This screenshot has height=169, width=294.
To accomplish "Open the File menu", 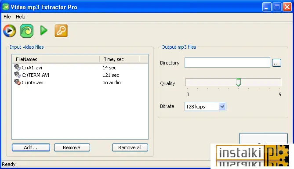I will click(7, 17).
